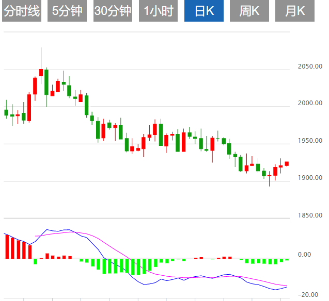Click the large green candle right after the peak
This screenshot has width=329, height=301.
(46, 82)
